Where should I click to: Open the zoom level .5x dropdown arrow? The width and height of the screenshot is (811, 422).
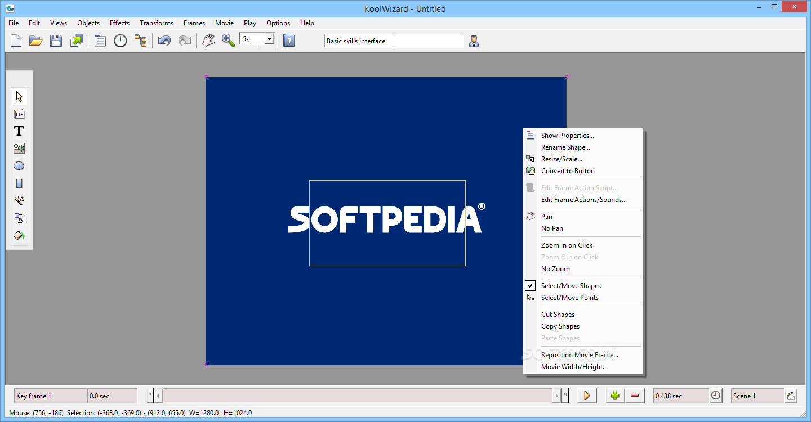tap(269, 39)
